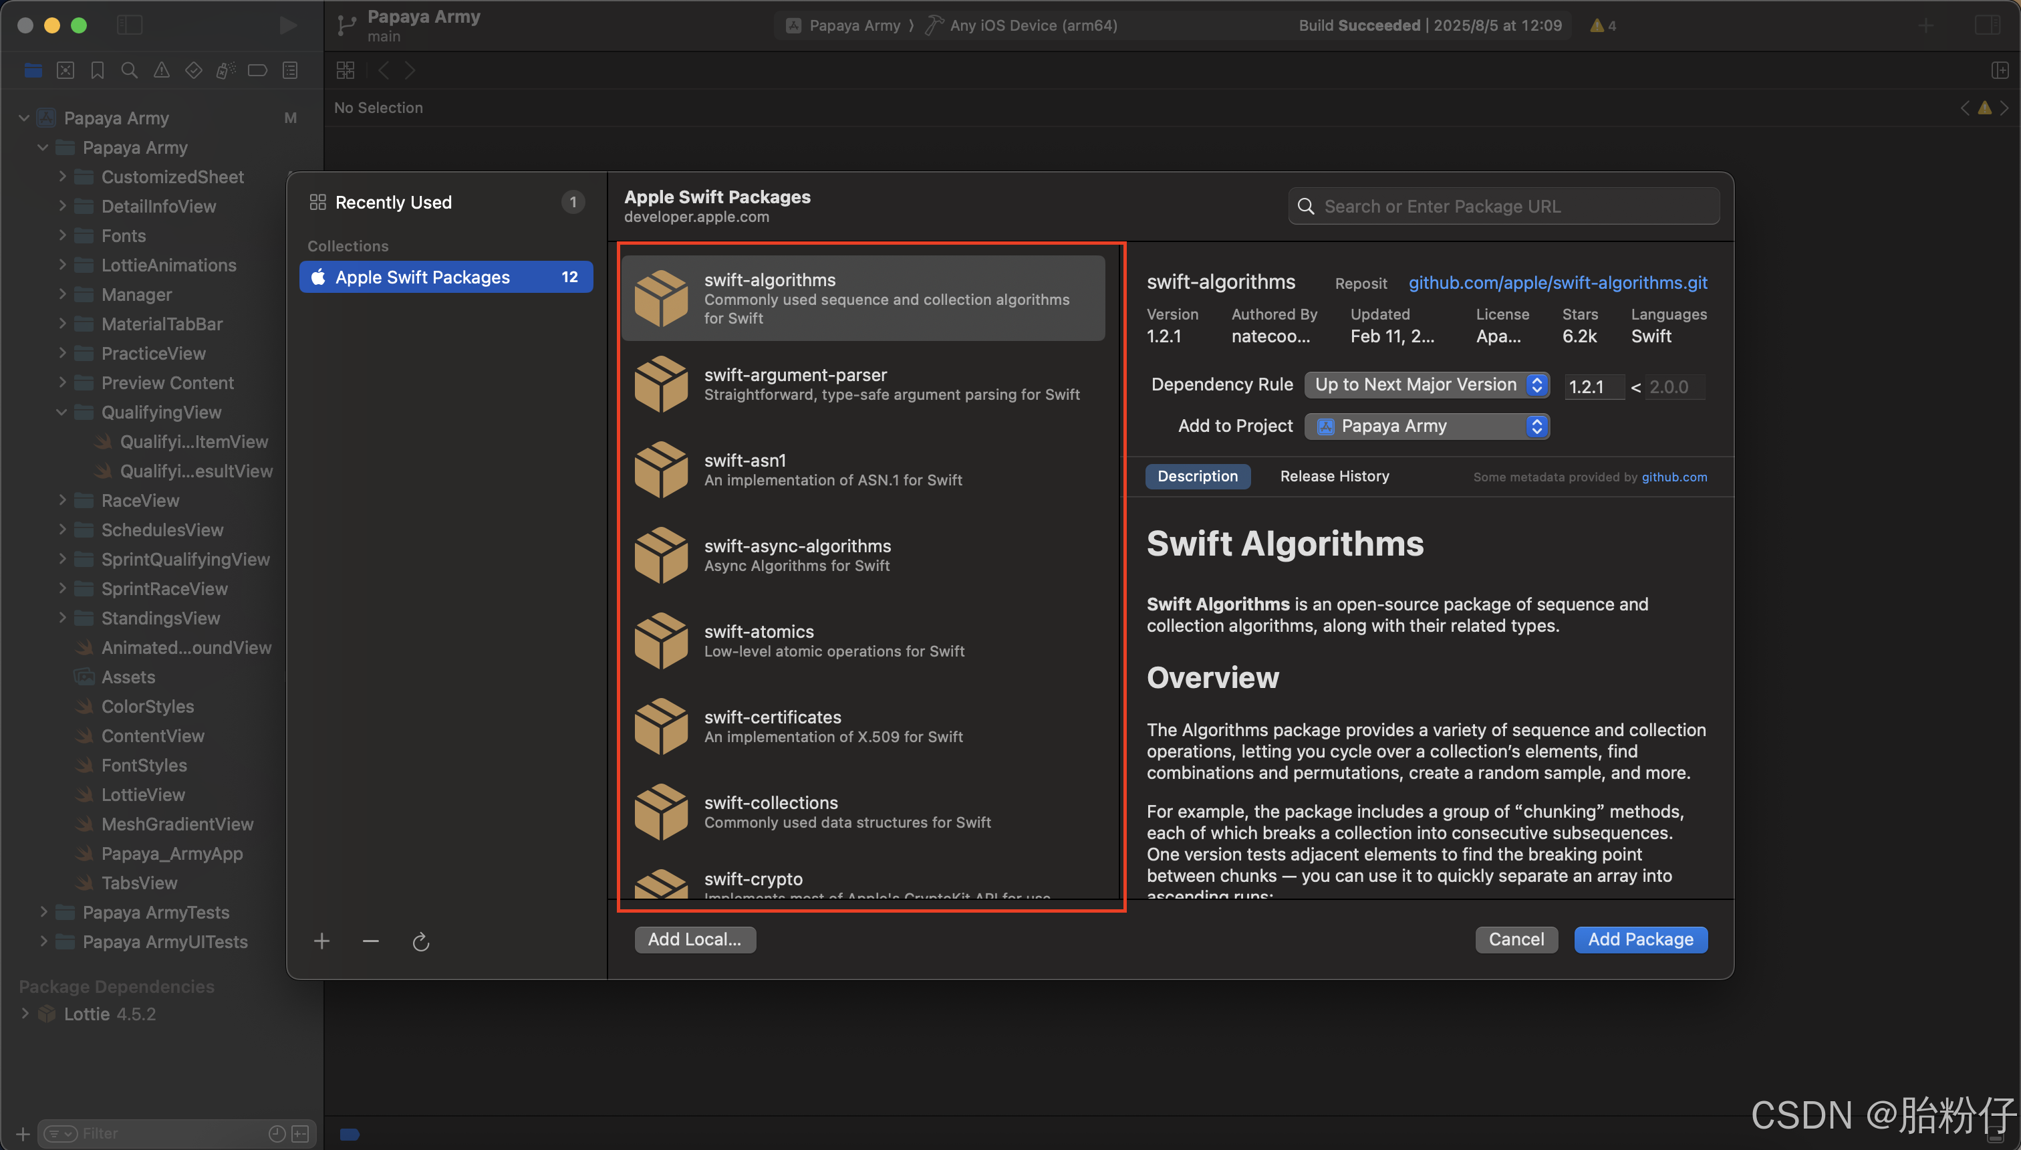Viewport: 2021px width, 1150px height.
Task: Open the MeshGradientView file
Action: click(177, 824)
